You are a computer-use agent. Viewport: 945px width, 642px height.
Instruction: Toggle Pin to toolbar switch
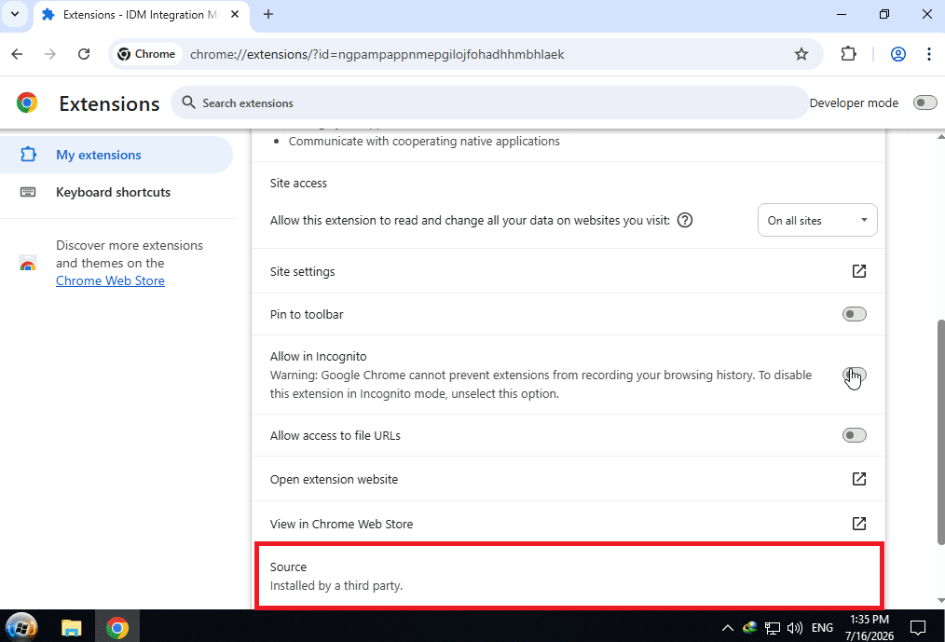pos(854,314)
